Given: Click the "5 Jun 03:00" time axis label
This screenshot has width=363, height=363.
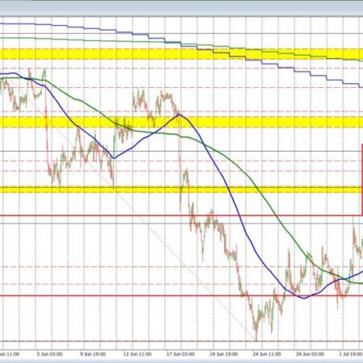Looking at the screenshot, I should (x=50, y=354).
